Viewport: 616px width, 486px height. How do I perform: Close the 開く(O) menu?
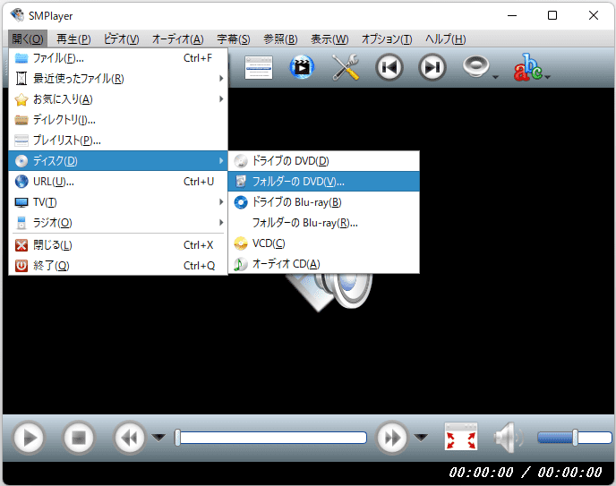tap(28, 39)
